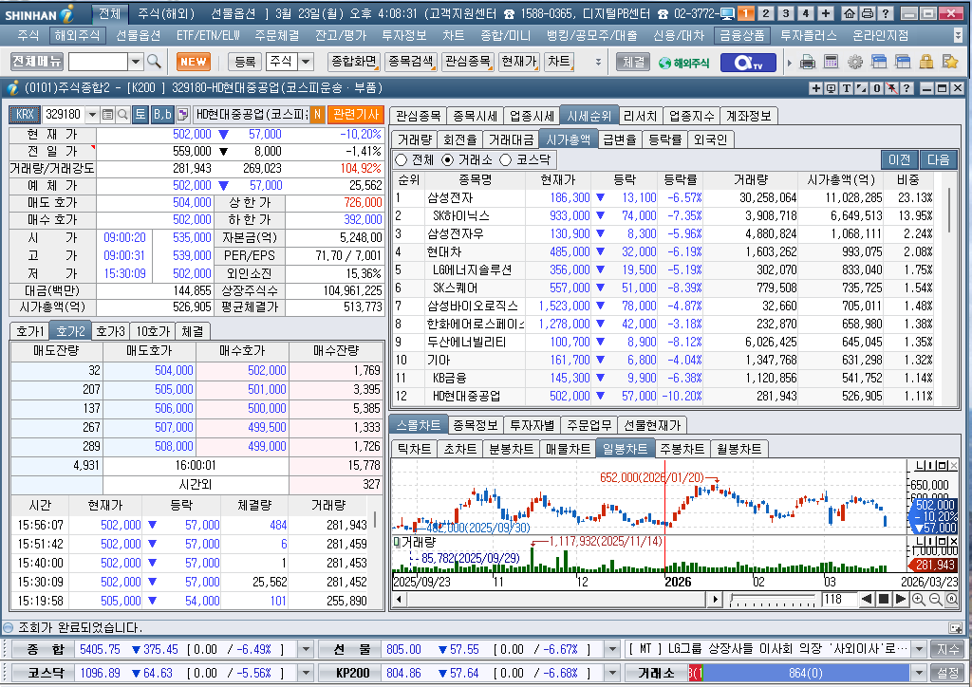The image size is (972, 687).
Task: Click the help question icon in title bar
Action: coord(886,13)
